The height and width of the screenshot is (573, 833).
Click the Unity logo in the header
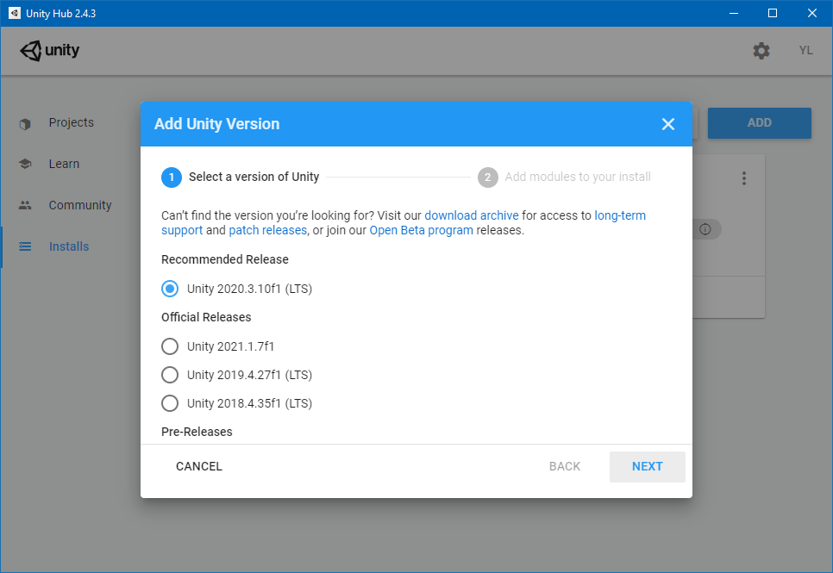click(x=49, y=51)
